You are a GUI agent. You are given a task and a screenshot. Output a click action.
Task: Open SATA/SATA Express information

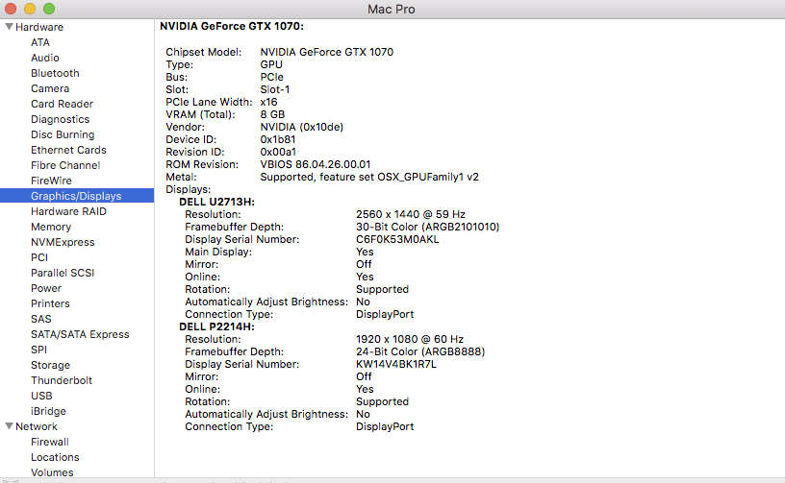(x=80, y=334)
